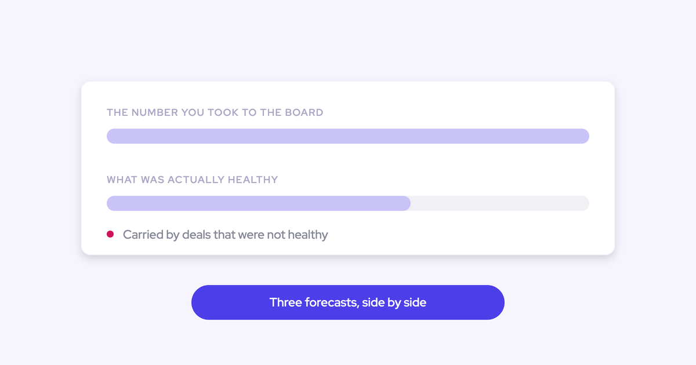
Task: Click the word 'forecasts' on the blue button
Action: [x=331, y=302]
